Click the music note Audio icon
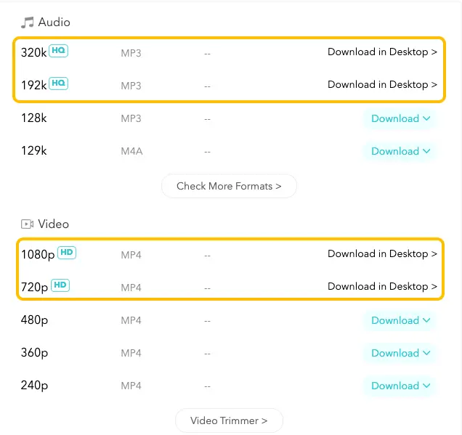The height and width of the screenshot is (435, 462). [x=28, y=23]
